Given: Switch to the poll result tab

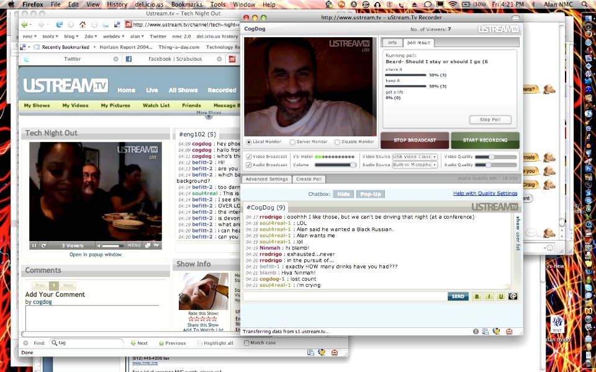Looking at the screenshot, I should (x=418, y=43).
